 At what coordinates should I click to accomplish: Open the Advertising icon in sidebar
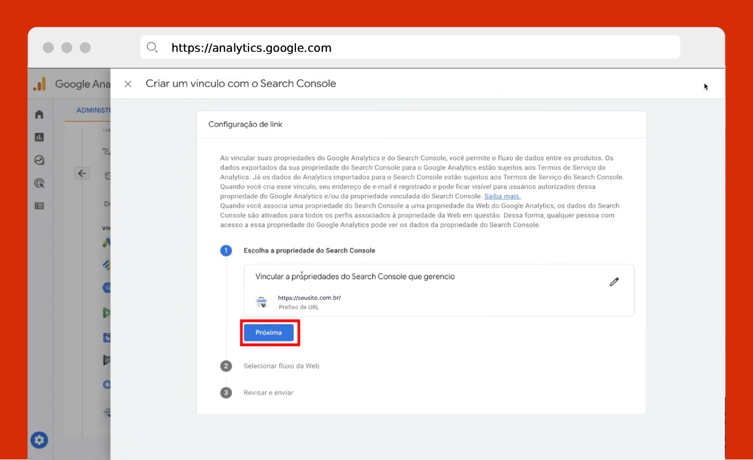[39, 183]
